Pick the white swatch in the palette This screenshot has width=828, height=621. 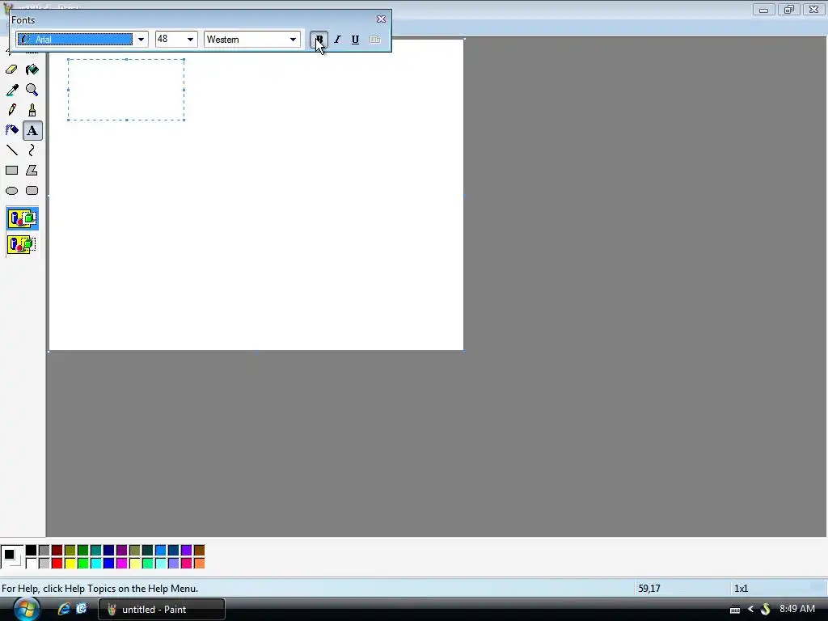click(x=32, y=564)
